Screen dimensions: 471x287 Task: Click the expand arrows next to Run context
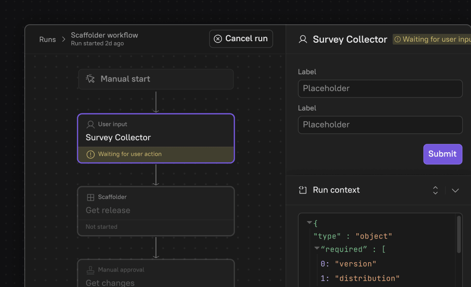click(x=436, y=190)
